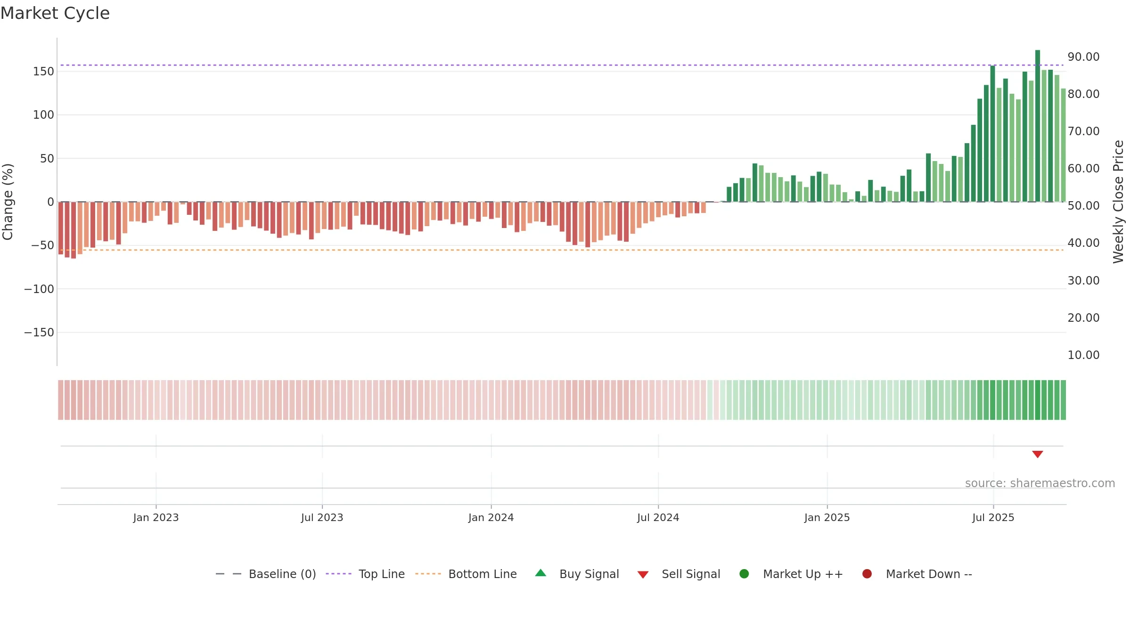Click the Buy Signal green triangle legend icon

(541, 573)
